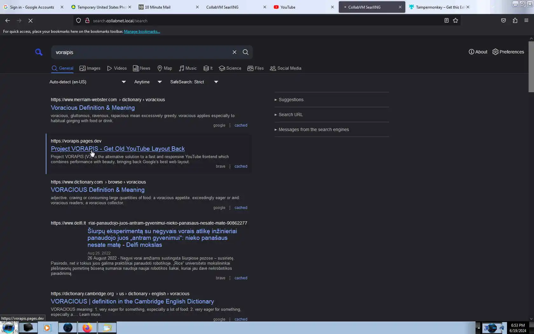Switch to the Tampermonkey tab
The image size is (534, 334).
[439, 7]
